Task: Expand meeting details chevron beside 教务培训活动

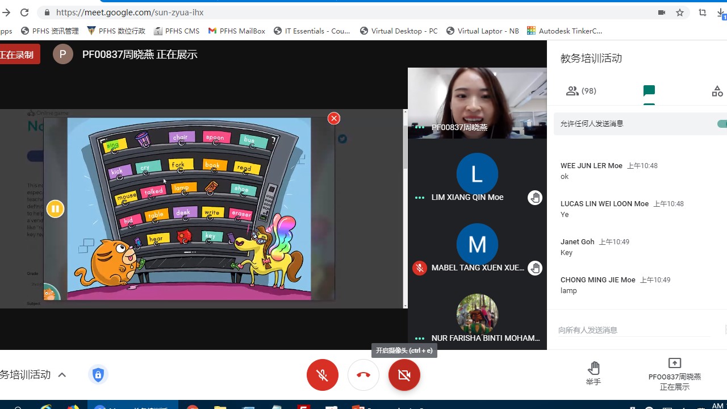Action: (x=62, y=375)
